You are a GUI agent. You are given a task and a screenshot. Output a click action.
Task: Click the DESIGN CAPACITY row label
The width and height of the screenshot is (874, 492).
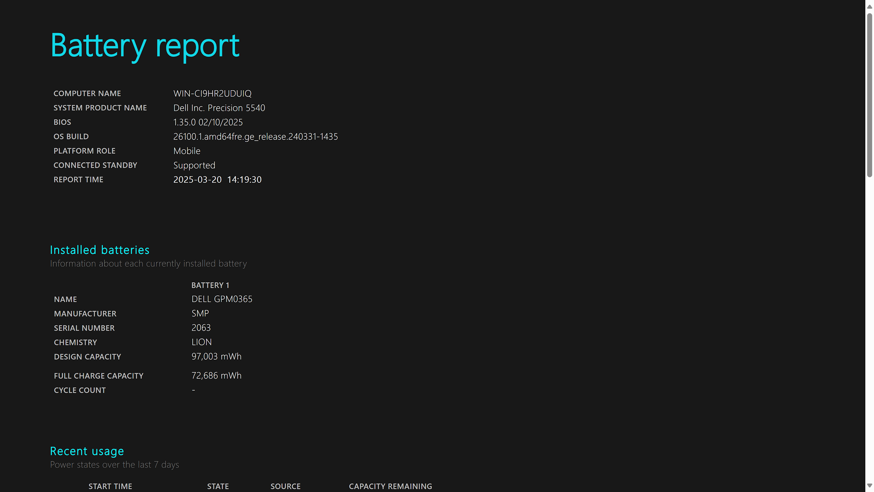(87, 356)
